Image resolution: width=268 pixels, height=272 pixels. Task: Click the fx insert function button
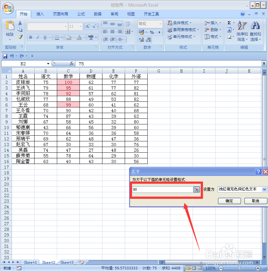(72, 63)
